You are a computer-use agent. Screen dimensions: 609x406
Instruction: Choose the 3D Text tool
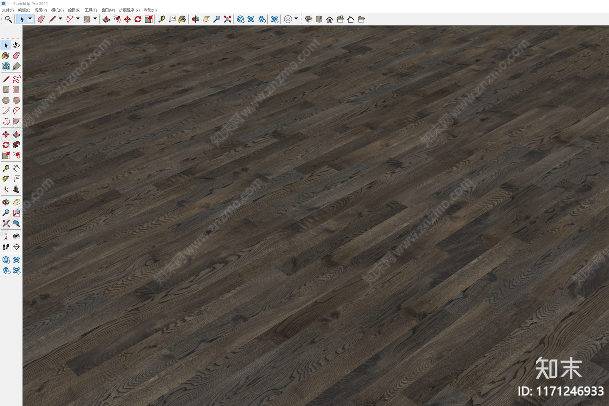(x=16, y=189)
